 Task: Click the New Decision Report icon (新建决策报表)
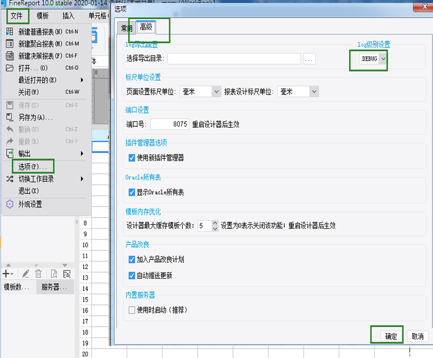click(x=10, y=56)
